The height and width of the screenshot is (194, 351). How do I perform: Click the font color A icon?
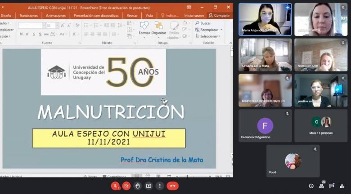tap(74, 34)
